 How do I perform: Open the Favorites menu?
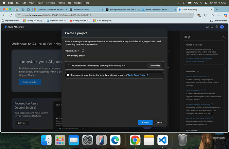[x=50, y=3]
